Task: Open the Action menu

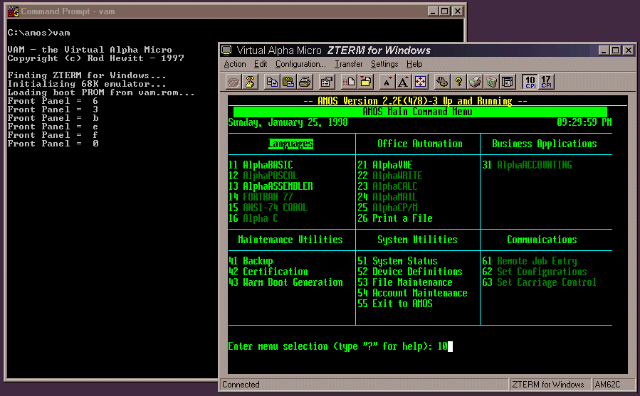Action: (x=235, y=64)
